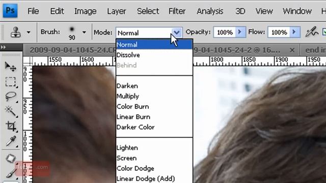Choose Darken blend mode
The image size is (326, 183).
[154, 86]
